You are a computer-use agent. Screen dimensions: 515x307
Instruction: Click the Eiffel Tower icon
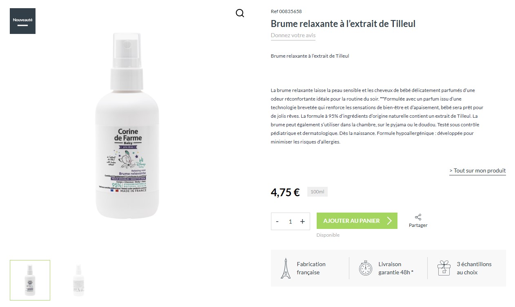click(x=286, y=268)
